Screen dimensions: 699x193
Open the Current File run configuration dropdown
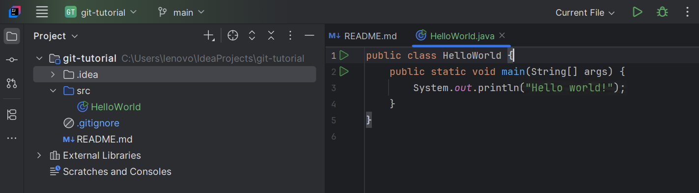pyautogui.click(x=585, y=13)
